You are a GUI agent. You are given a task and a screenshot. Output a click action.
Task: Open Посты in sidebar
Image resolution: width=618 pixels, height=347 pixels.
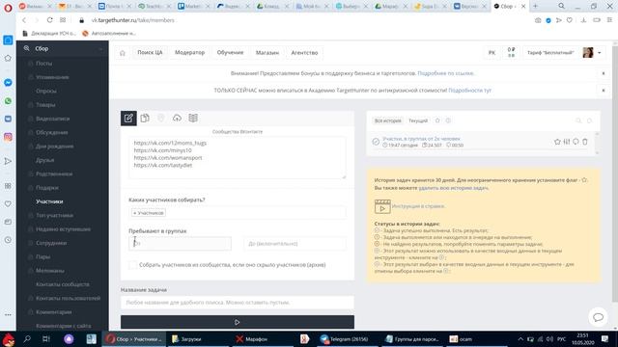pyautogui.click(x=43, y=63)
